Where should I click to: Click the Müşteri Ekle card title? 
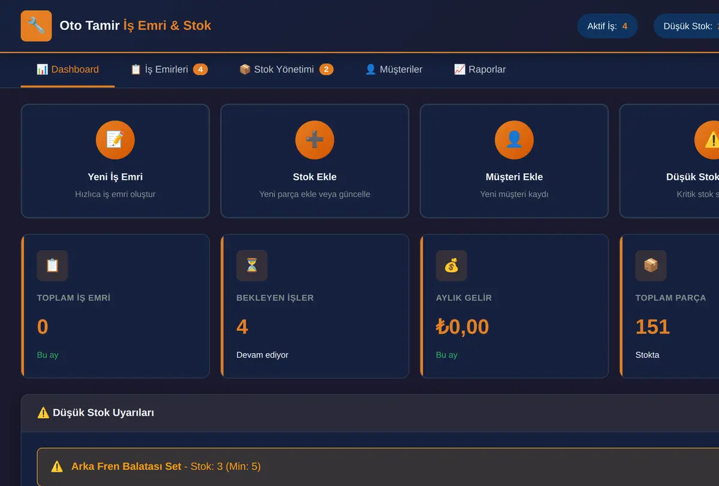pos(514,177)
